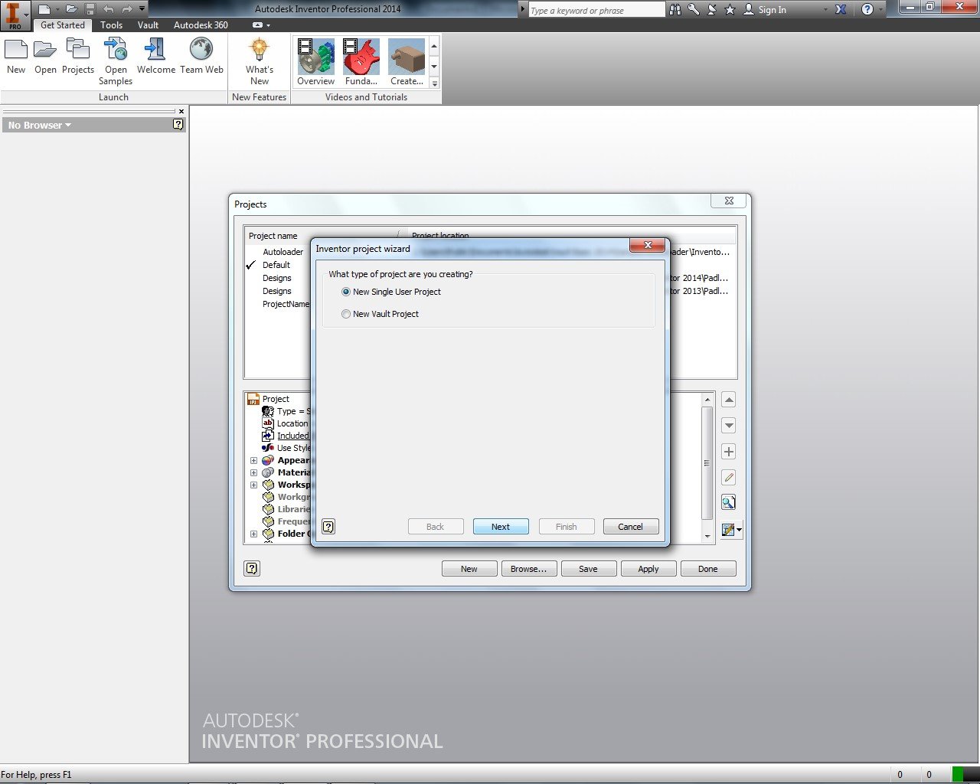Play the Overview video tutorial

315,61
